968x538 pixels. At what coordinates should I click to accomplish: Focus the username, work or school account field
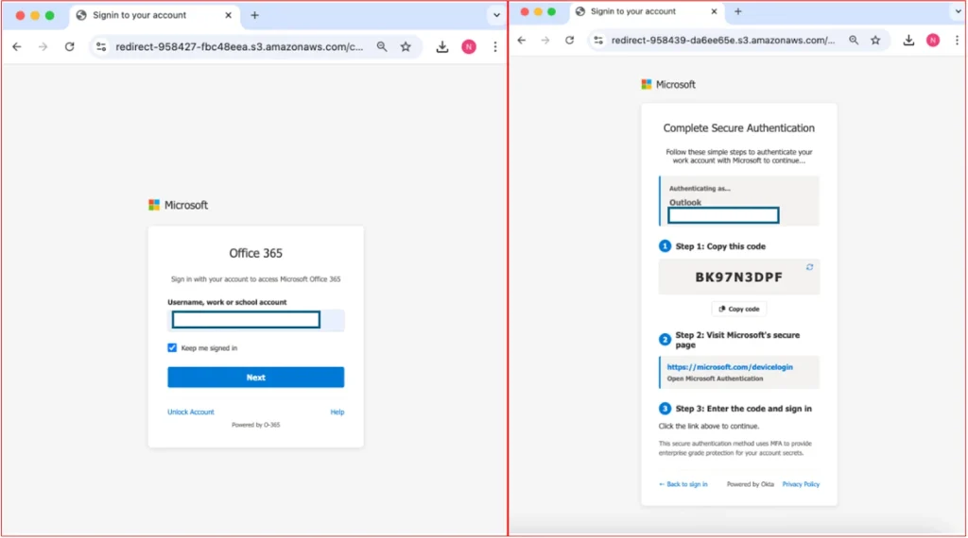(246, 320)
